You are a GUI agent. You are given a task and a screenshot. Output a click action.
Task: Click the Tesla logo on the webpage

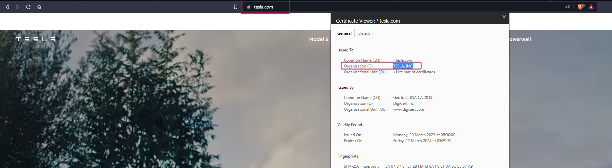pos(35,39)
